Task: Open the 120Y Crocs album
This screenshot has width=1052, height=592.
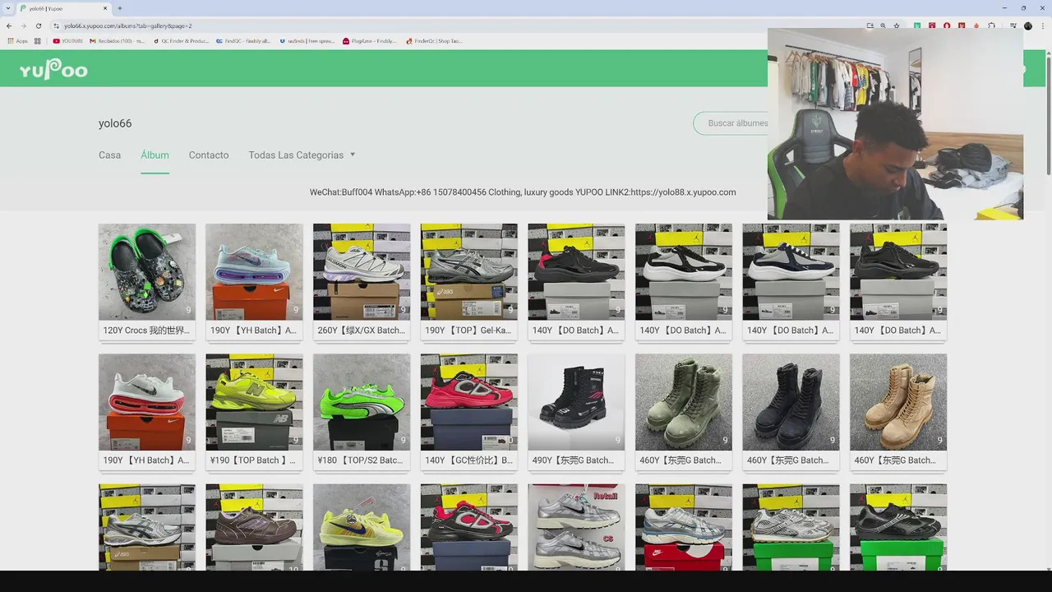Action: click(147, 272)
